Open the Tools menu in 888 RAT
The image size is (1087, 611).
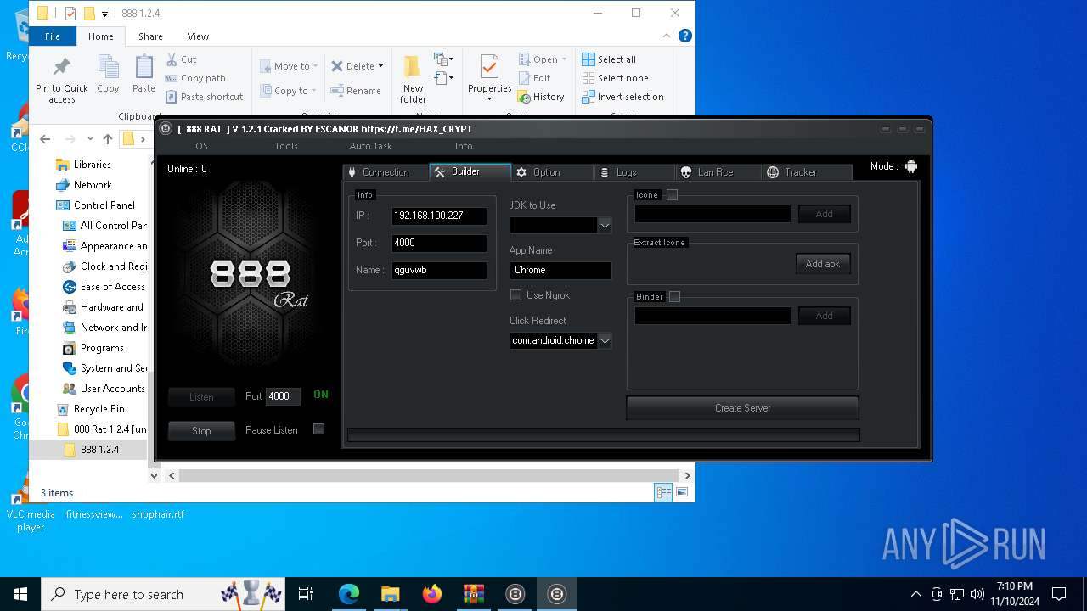(286, 146)
